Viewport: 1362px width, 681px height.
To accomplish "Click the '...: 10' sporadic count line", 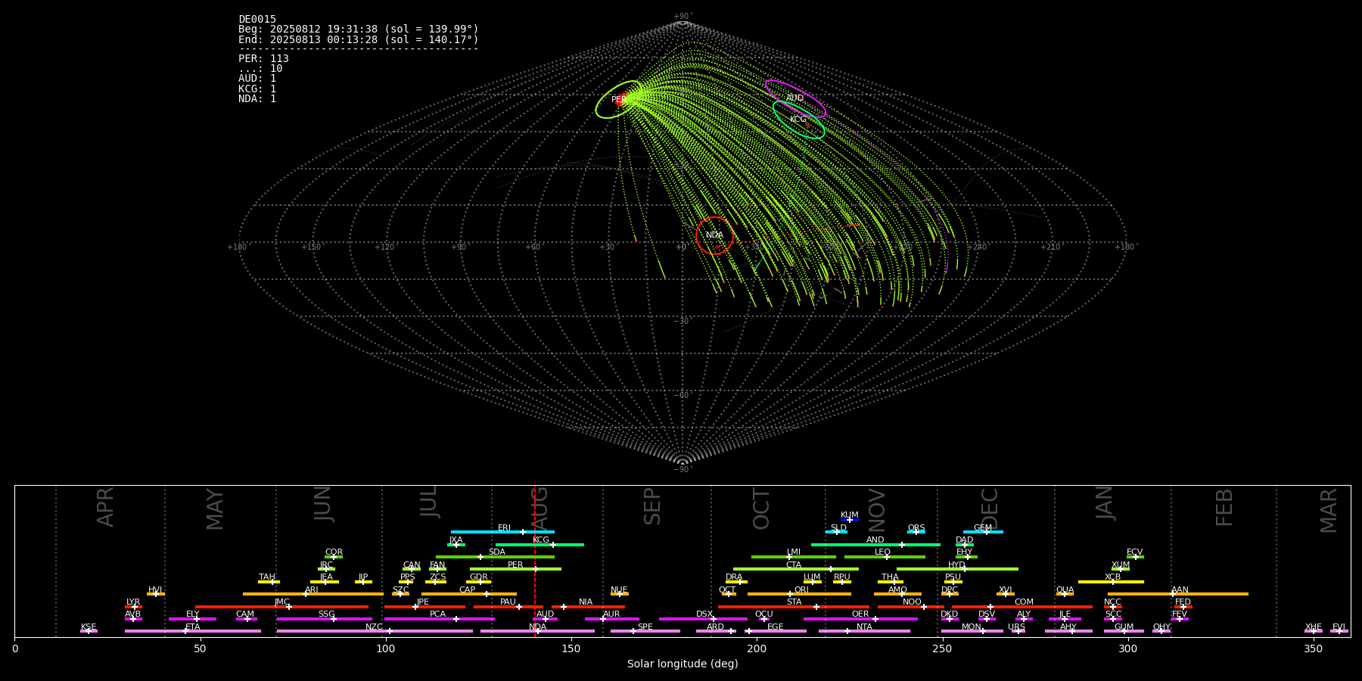I will 260,69.
